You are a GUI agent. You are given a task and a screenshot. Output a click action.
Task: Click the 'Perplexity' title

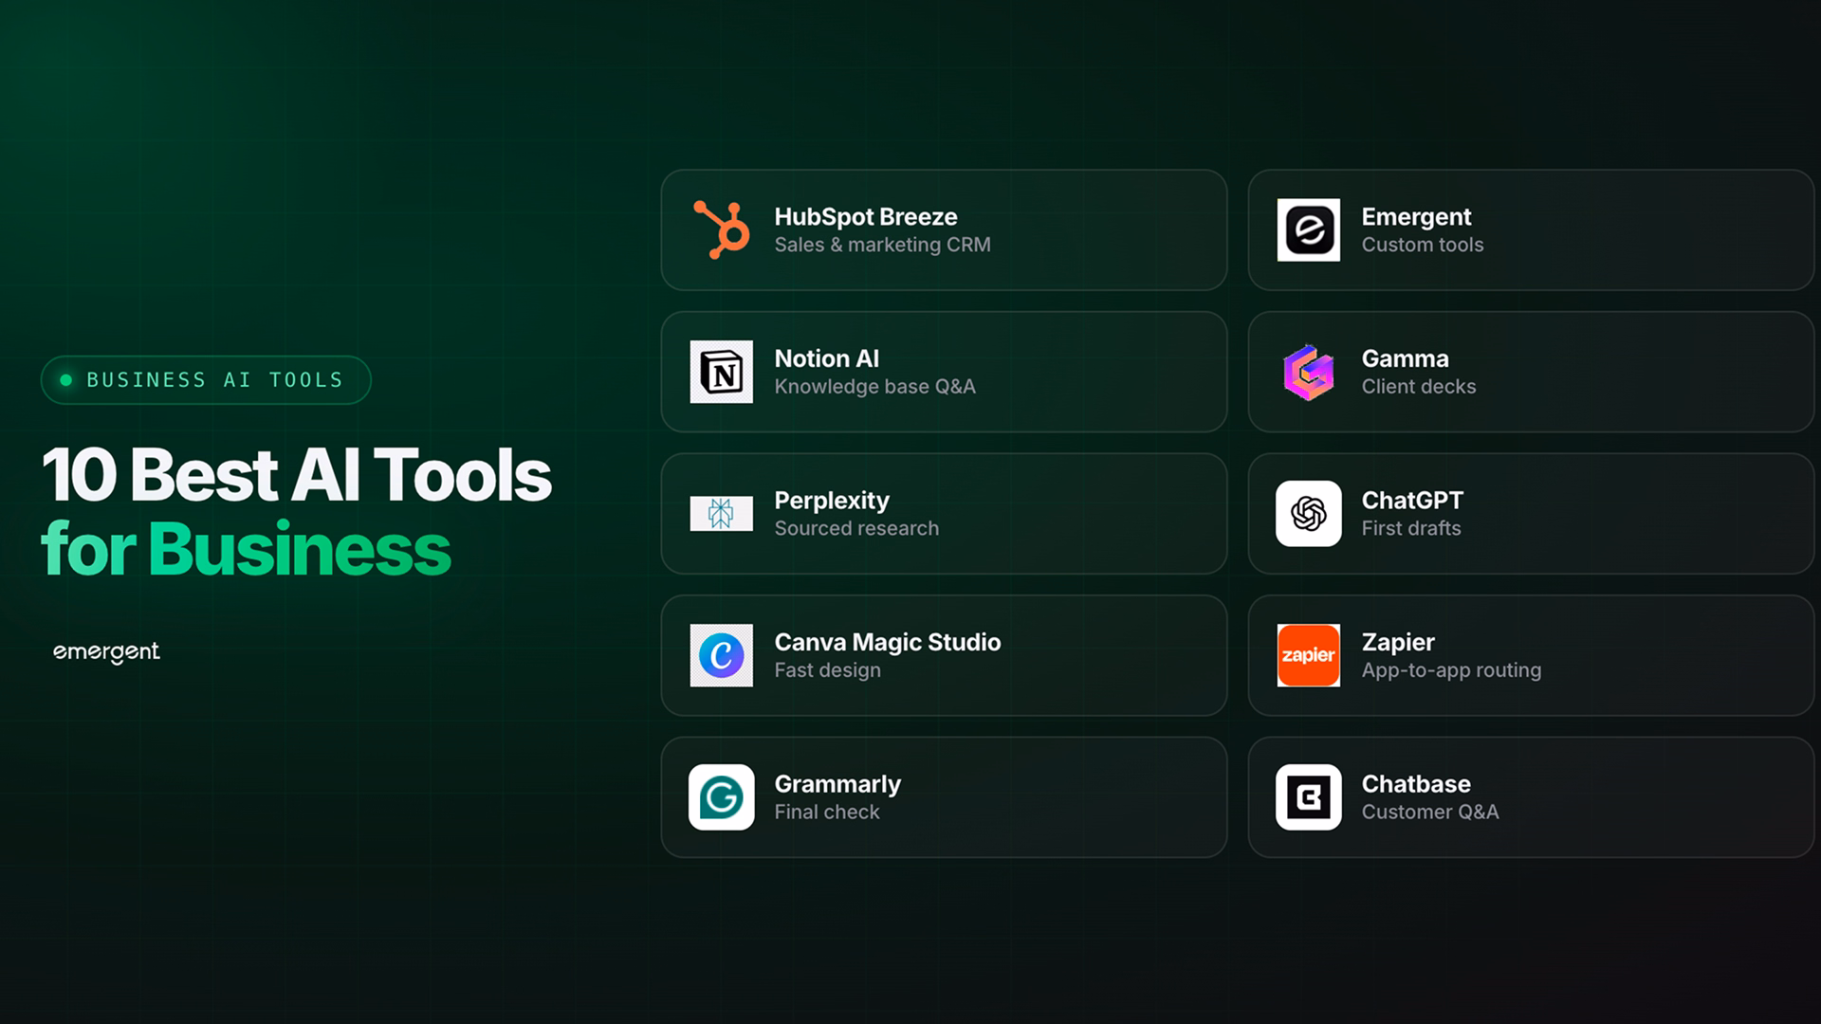coord(831,501)
